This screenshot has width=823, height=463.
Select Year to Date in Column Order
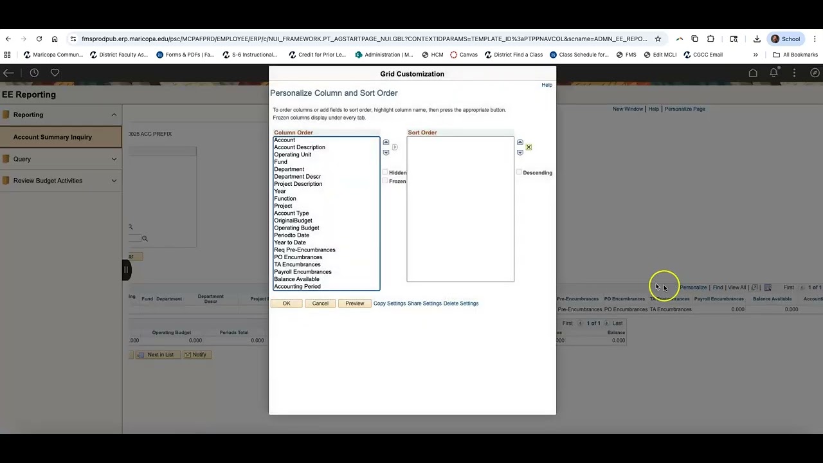[x=327, y=242]
